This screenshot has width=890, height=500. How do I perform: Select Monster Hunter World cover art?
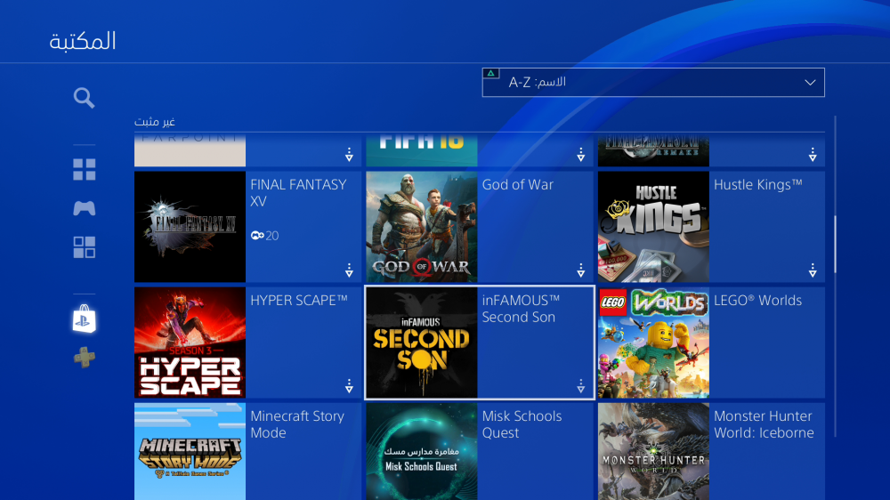tap(653, 452)
